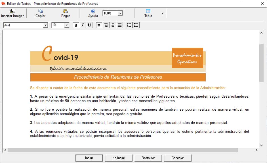Insert a bulleted list

pyautogui.click(x=136, y=25)
